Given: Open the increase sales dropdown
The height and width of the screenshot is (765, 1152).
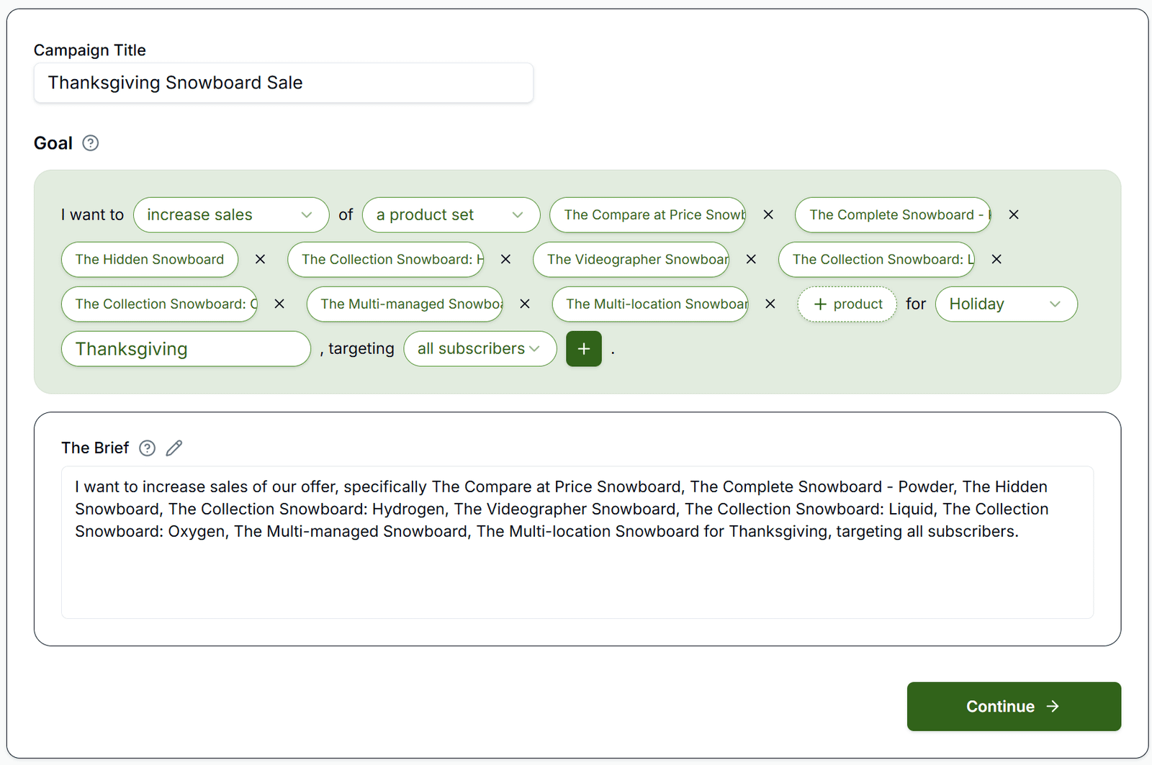Looking at the screenshot, I should [231, 215].
